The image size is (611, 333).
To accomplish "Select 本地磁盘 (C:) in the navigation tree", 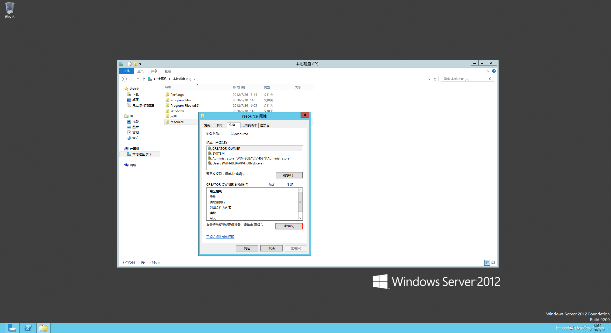I will (141, 154).
